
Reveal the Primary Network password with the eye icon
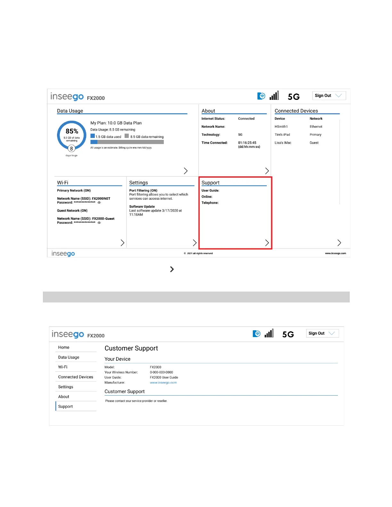(x=99, y=203)
